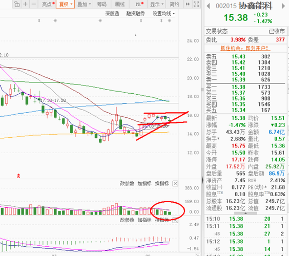Click the fullscreen expand icon

pyautogui.click(x=196, y=4)
